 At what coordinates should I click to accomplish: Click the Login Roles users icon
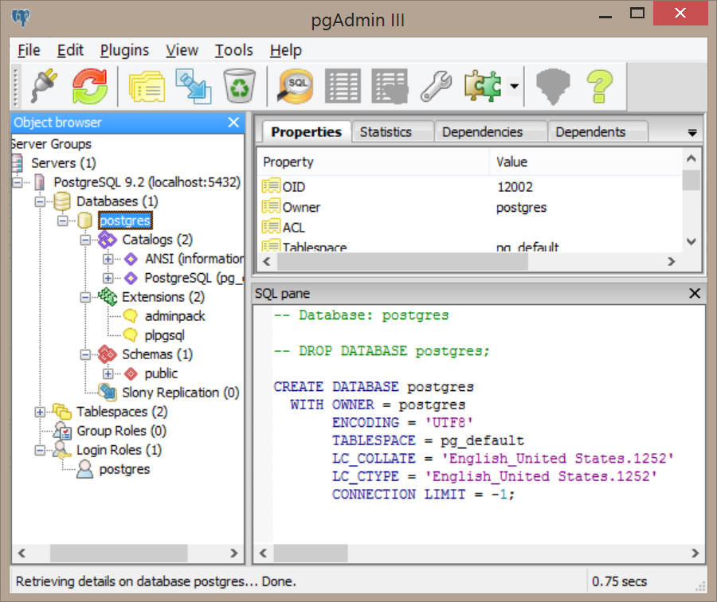(x=61, y=450)
